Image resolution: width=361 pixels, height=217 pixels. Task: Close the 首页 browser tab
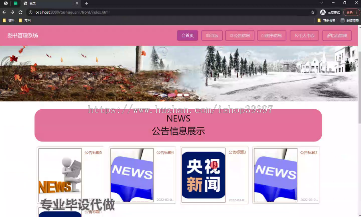77,3
